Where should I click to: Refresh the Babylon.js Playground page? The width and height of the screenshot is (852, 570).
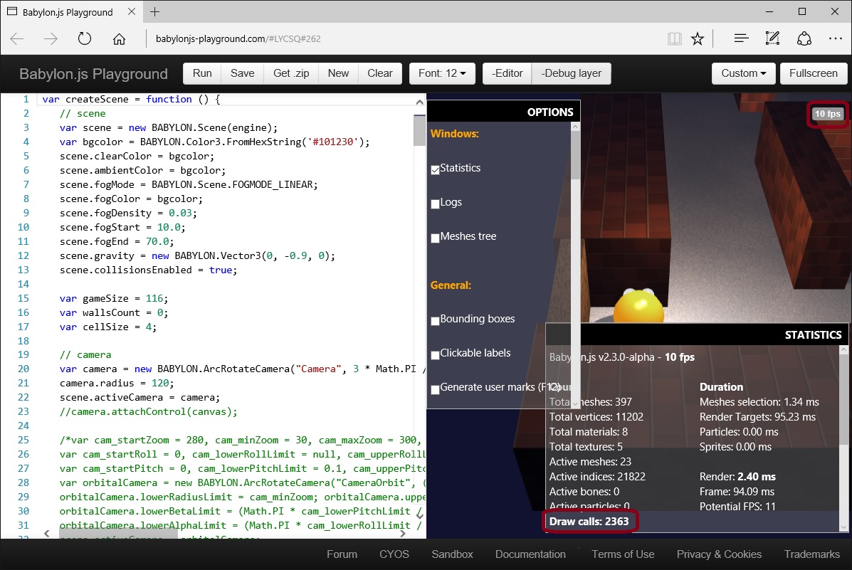pyautogui.click(x=84, y=39)
